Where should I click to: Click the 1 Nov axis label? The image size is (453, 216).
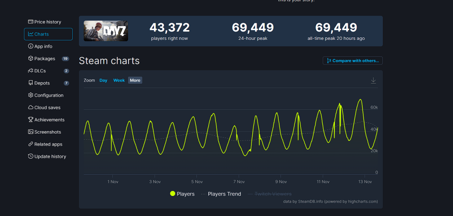[x=113, y=182]
